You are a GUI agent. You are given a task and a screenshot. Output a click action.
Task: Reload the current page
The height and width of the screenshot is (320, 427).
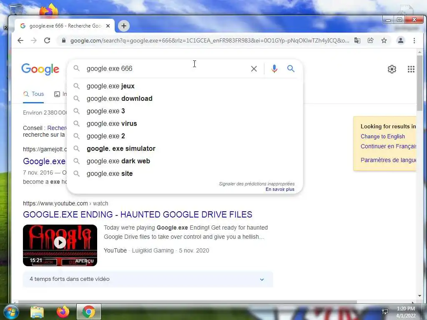click(x=47, y=40)
